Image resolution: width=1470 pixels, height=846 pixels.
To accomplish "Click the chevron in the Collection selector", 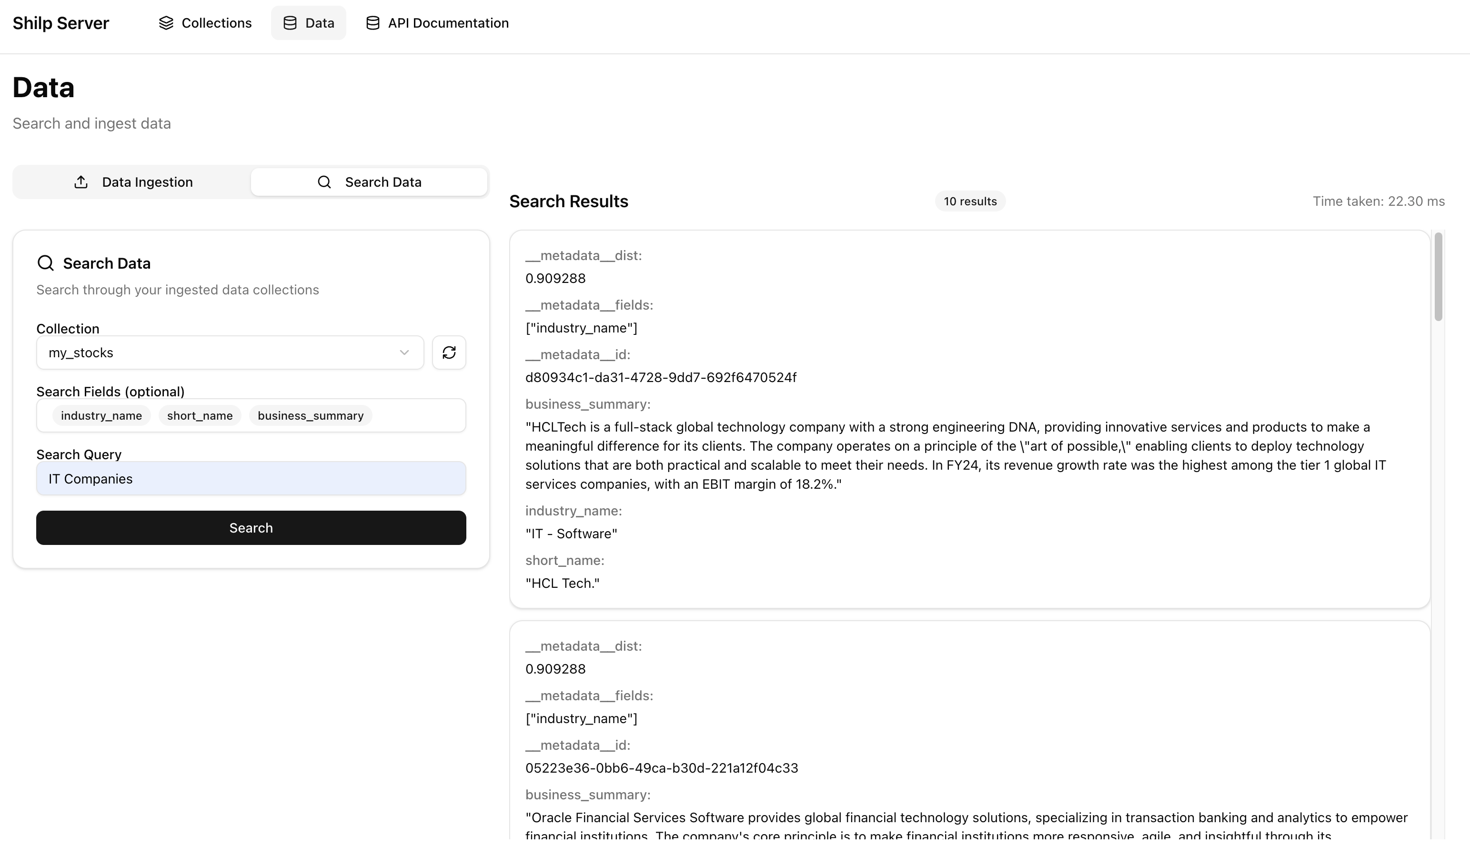I will click(x=404, y=352).
